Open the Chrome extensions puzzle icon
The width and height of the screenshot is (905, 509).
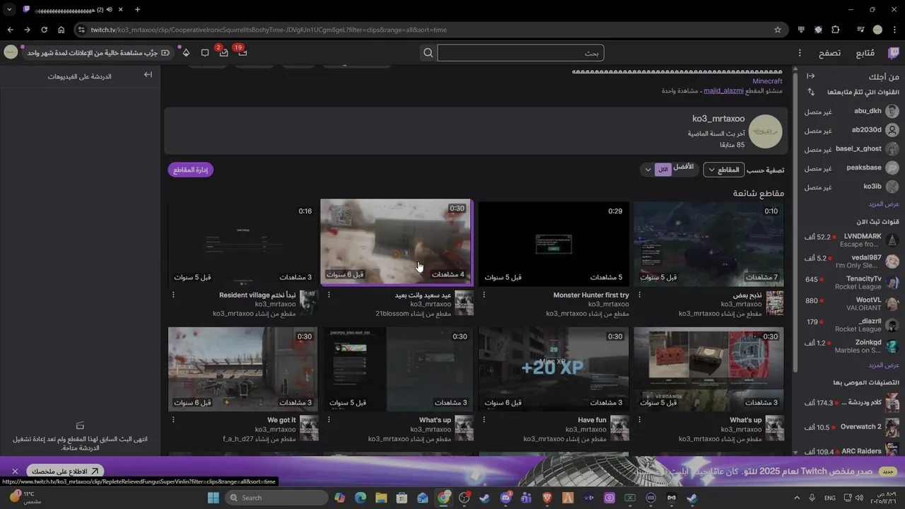[836, 30]
